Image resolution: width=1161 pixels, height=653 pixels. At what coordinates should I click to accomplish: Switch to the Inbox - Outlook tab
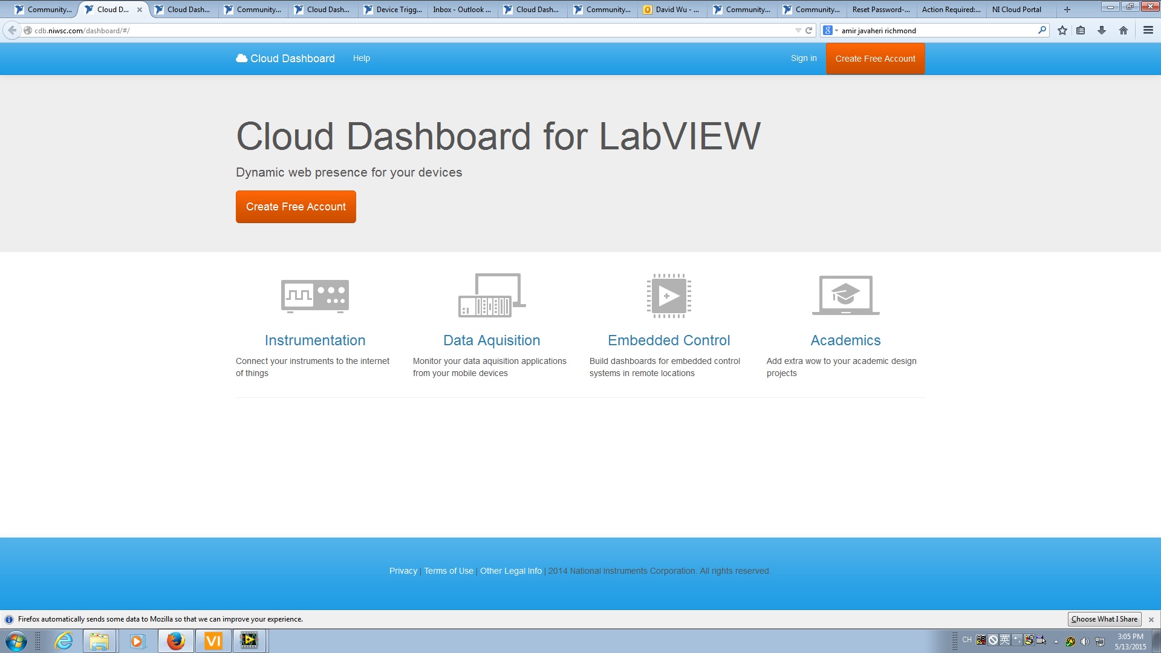(463, 10)
